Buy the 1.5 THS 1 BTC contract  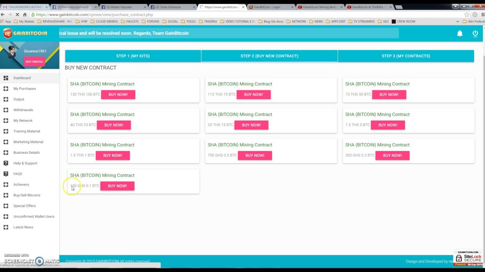[113, 155]
